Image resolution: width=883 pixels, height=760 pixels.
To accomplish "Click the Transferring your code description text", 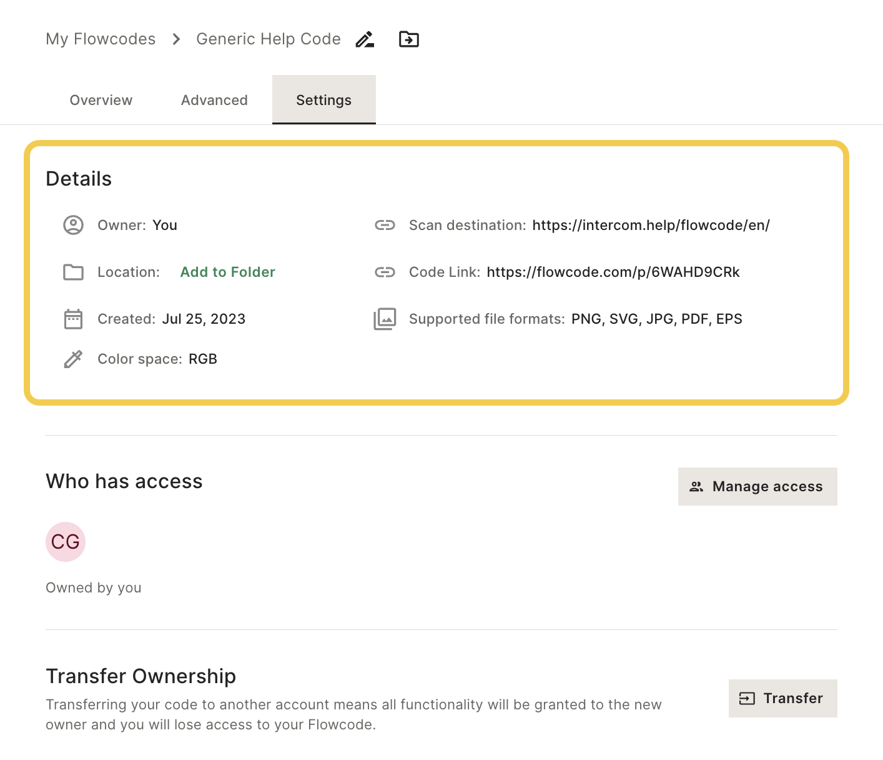I will (353, 714).
